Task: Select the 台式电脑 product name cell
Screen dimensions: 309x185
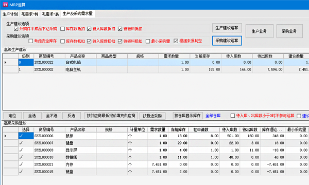Action: pyautogui.click(x=81, y=63)
